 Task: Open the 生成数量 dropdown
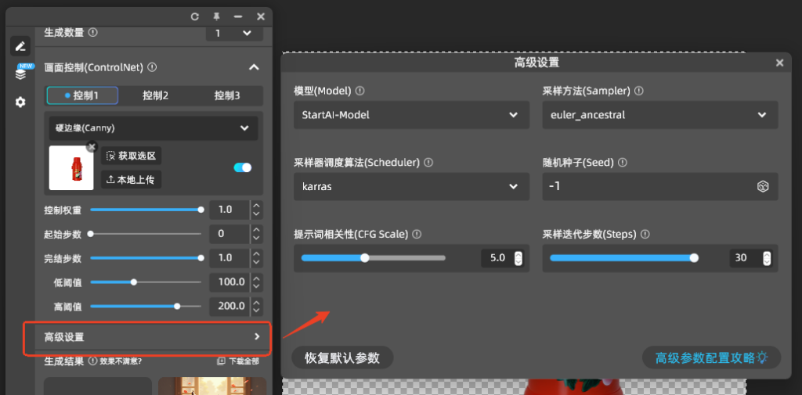click(x=234, y=33)
